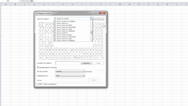This screenshot has width=188, height=106.
Task: Select Excel column A header
Action: click(6, 4)
